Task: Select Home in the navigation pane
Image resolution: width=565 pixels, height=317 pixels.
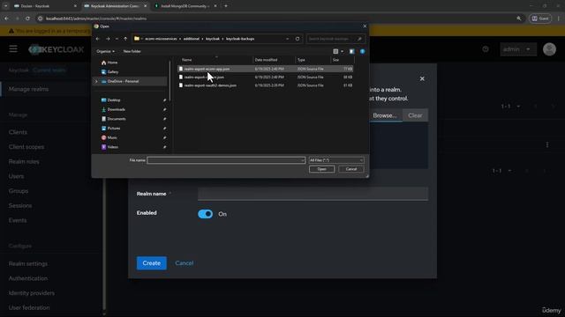Action: 112,63
